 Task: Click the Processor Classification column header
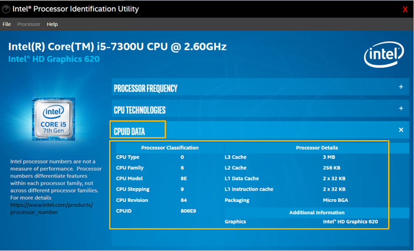(170, 148)
